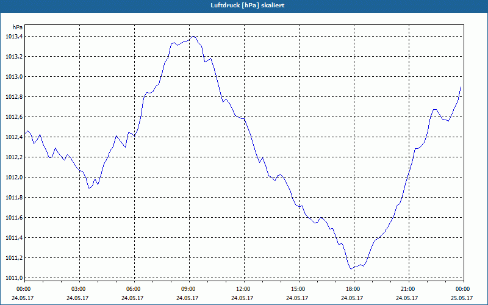Screen dimensions: 488x305
Task: Click the 03:00 time label
Action: (79, 289)
